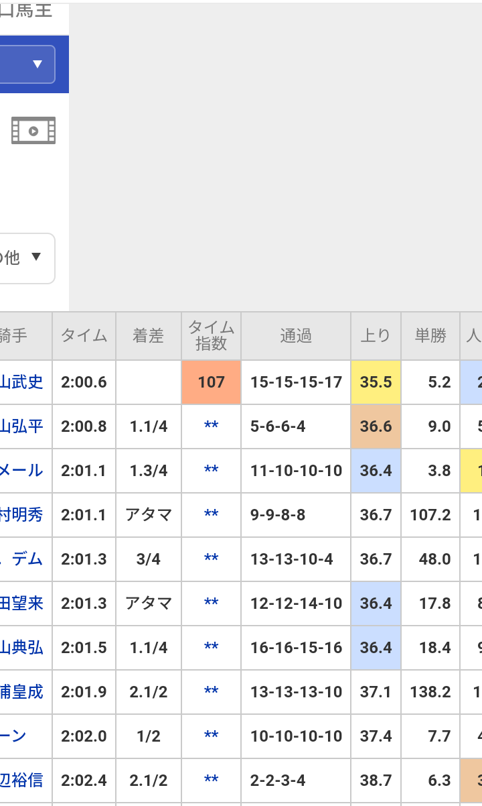
Task: Click the orange time index 107 cell
Action: pyautogui.click(x=211, y=382)
